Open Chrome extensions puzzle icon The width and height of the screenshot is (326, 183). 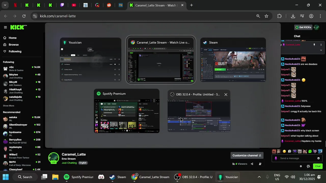click(x=279, y=16)
